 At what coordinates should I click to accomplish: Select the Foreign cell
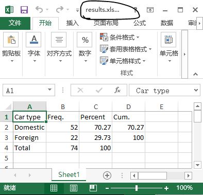tap(29, 137)
